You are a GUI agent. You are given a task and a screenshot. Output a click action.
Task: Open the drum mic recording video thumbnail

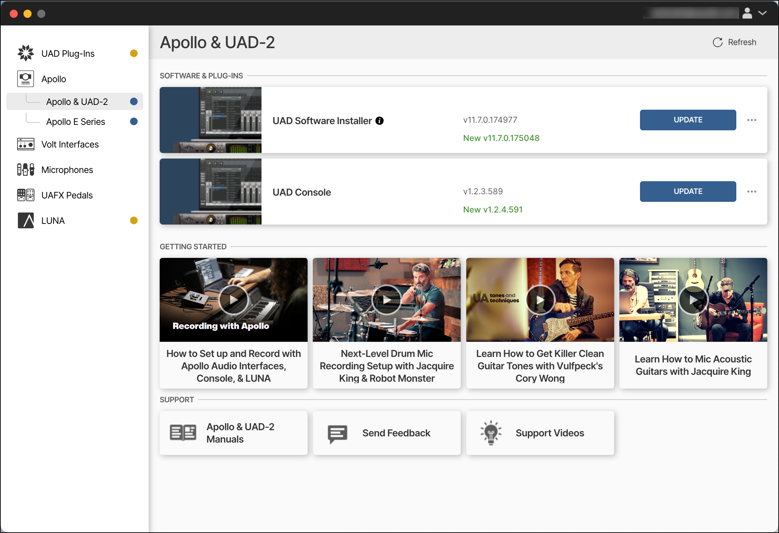(387, 300)
